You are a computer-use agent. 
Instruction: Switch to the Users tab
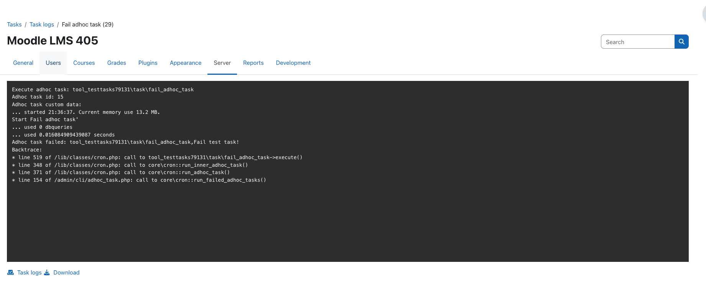pyautogui.click(x=53, y=63)
